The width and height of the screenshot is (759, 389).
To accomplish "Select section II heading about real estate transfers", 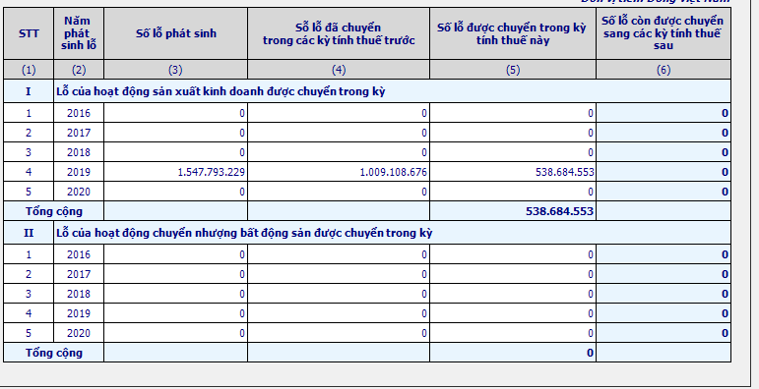I will 392,233.
